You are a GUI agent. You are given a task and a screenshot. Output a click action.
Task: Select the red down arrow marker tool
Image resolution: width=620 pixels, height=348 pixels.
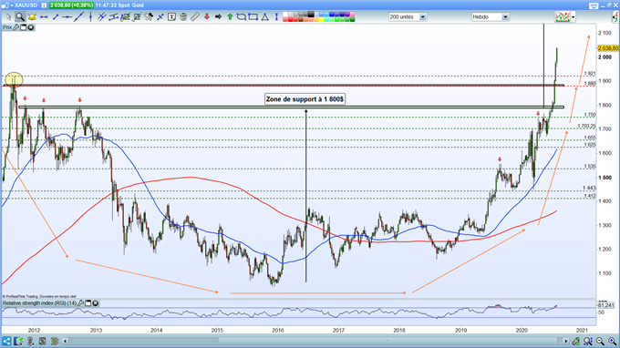tap(207, 16)
